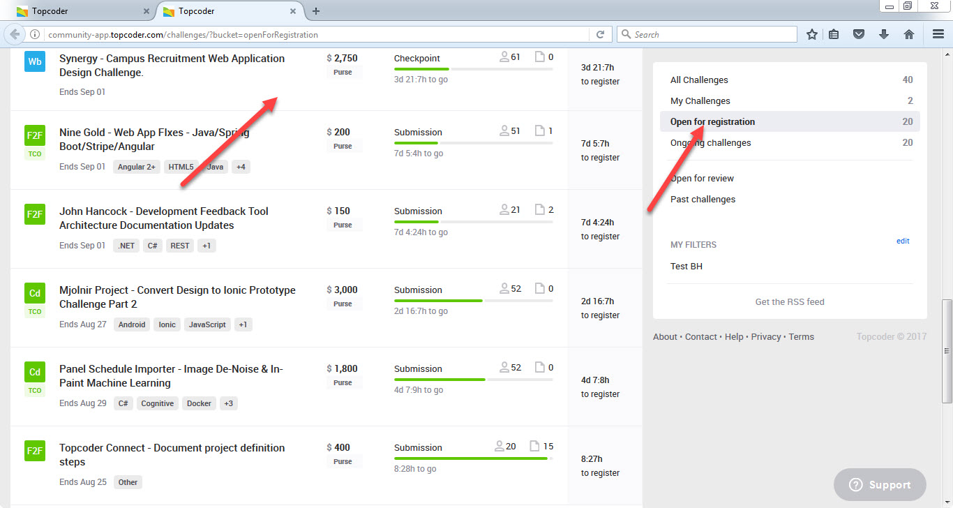The image size is (953, 508).
Task: Go to the home page icon
Action: click(908, 34)
